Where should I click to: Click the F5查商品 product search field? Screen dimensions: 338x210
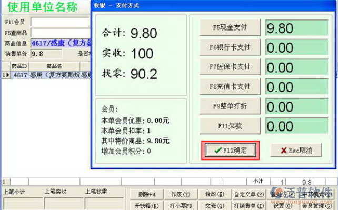61,33
